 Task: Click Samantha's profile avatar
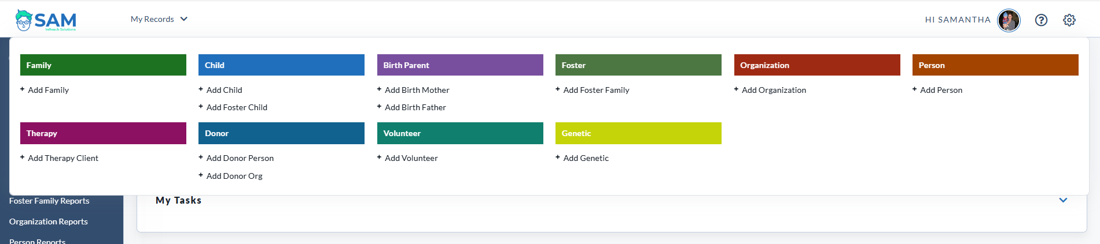pyautogui.click(x=1009, y=20)
